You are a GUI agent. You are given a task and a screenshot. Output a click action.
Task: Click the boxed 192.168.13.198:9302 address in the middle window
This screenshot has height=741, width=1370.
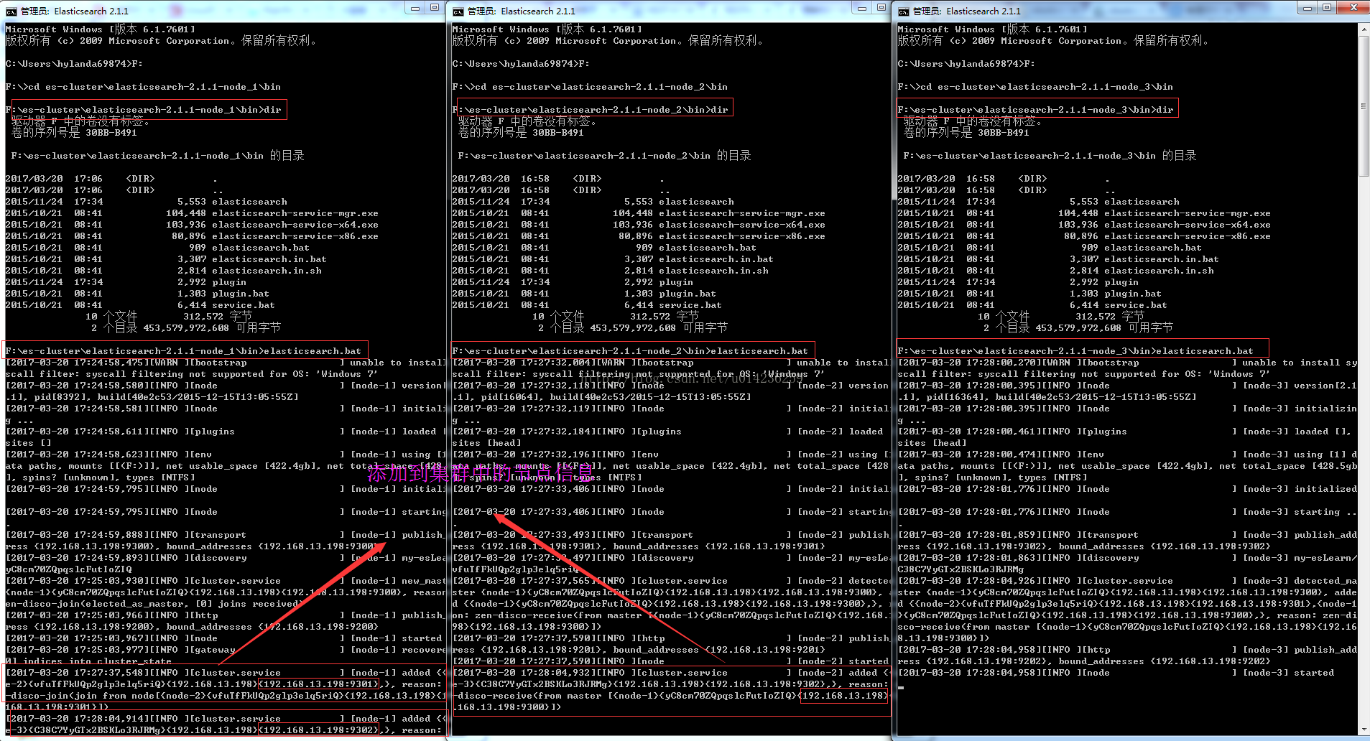click(765, 684)
